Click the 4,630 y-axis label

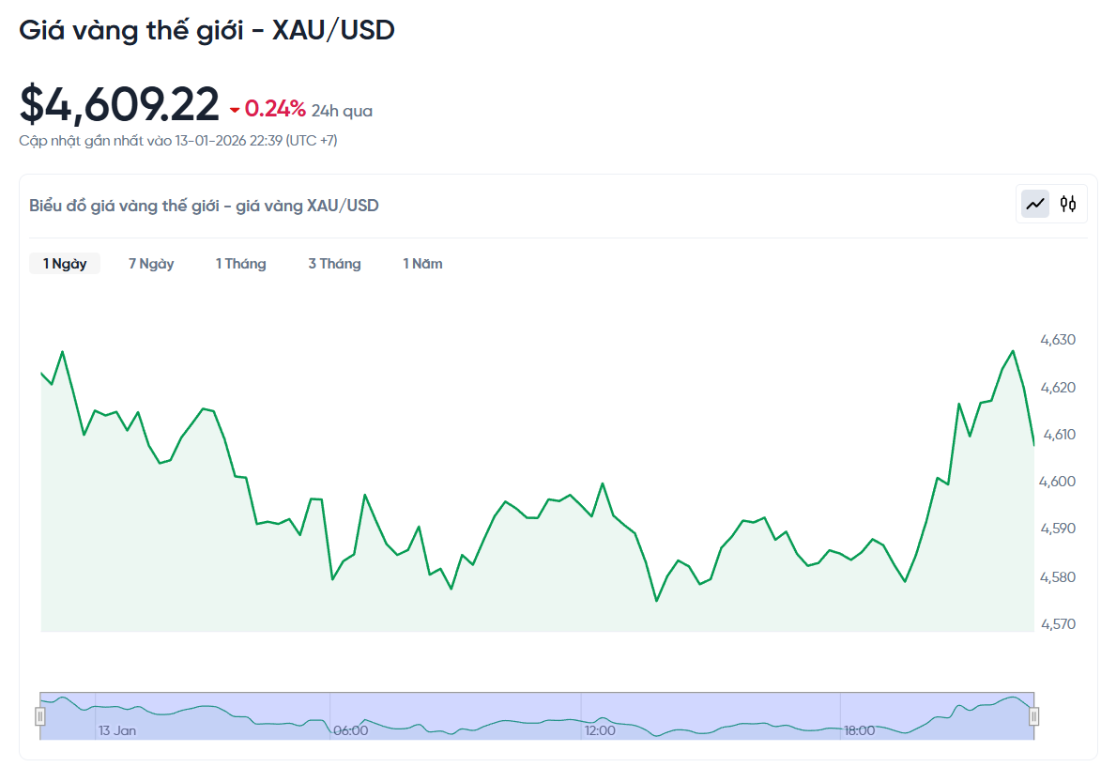(x=1057, y=340)
